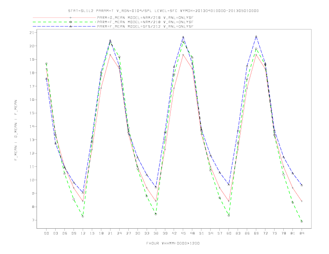This screenshot has height=254, width=329.
Task: Click the chart title starting with STAT=SL1L2
Action: point(163,11)
